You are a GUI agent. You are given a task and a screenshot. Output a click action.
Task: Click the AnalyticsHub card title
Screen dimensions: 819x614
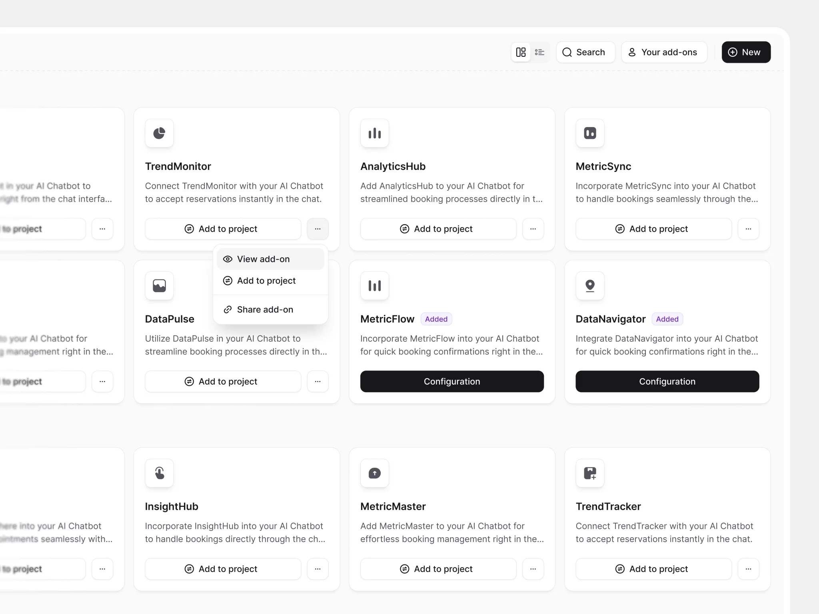pyautogui.click(x=393, y=166)
